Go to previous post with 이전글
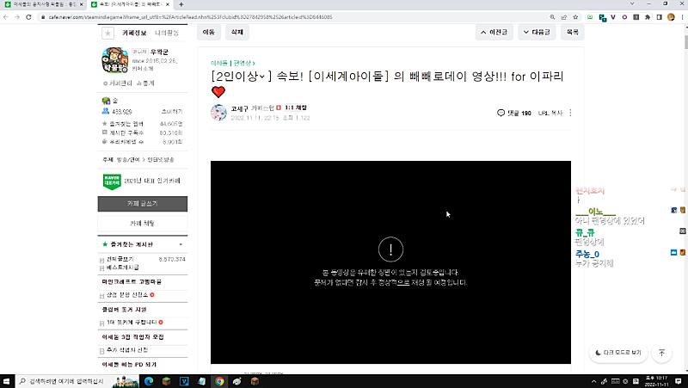The image size is (688, 388). (x=498, y=32)
